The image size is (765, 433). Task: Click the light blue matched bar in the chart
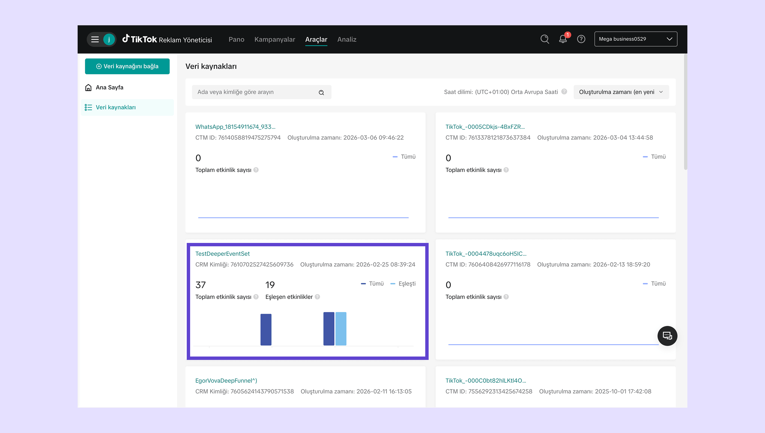[x=341, y=329]
